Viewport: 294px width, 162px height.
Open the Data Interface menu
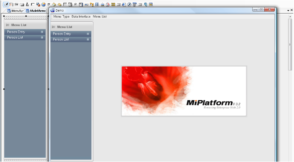81,16
